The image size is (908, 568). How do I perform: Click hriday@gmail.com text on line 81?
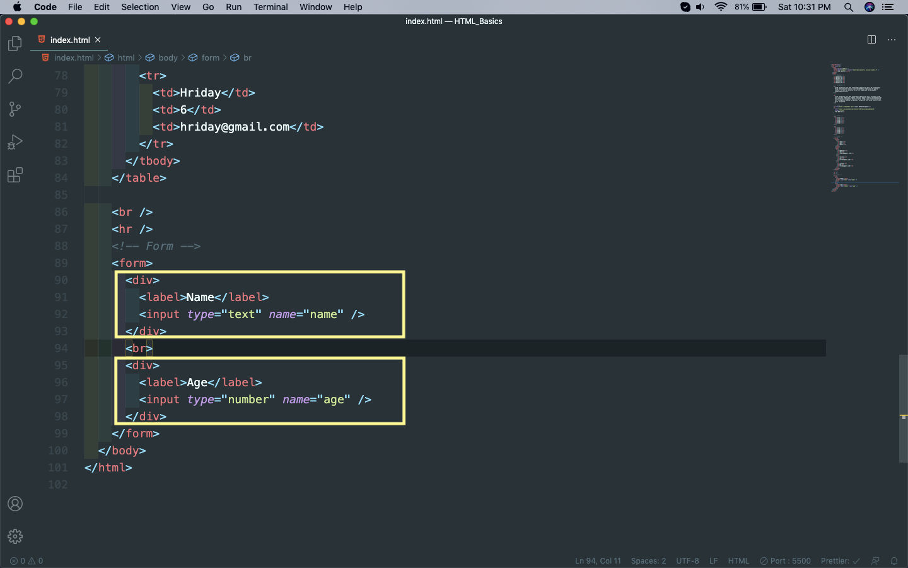[x=235, y=127]
